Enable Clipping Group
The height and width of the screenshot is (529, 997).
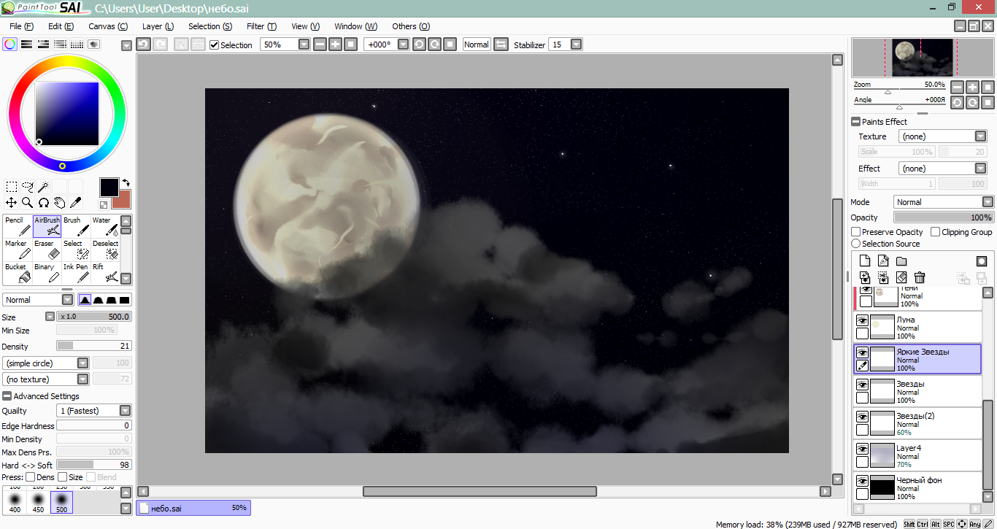(935, 232)
